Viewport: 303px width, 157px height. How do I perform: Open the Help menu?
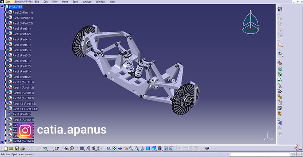pos(112,2)
